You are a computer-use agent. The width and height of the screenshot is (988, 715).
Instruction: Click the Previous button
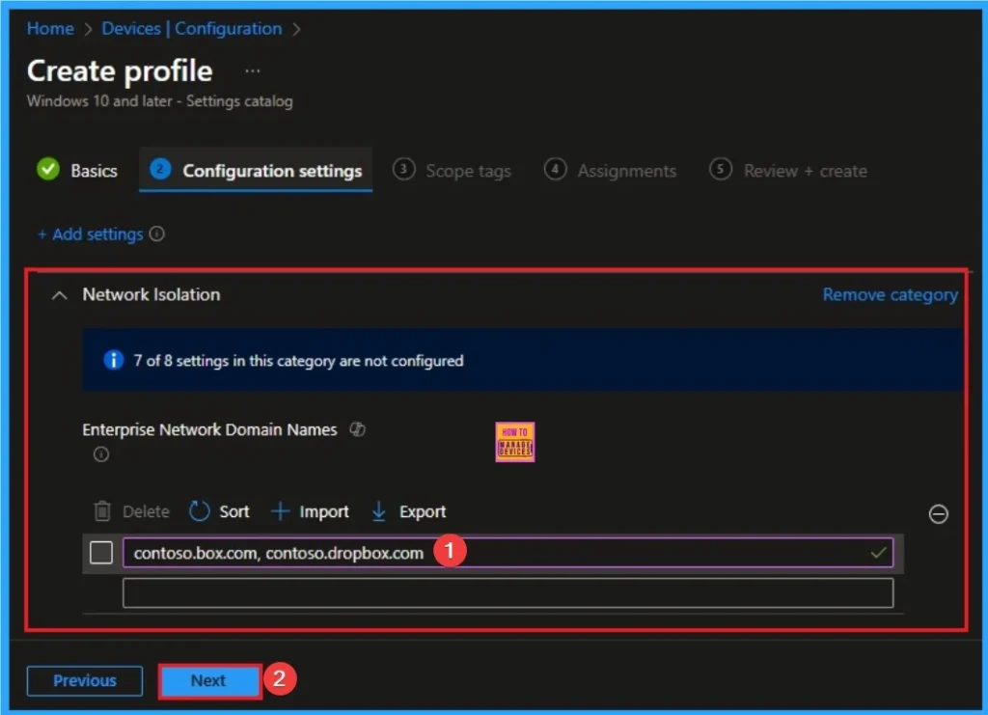[84, 680]
